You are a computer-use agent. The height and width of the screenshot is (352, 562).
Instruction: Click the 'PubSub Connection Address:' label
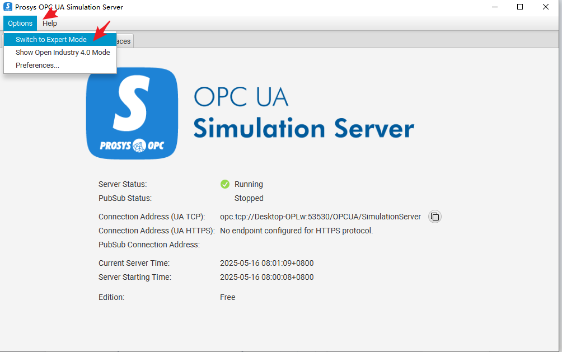(x=149, y=245)
